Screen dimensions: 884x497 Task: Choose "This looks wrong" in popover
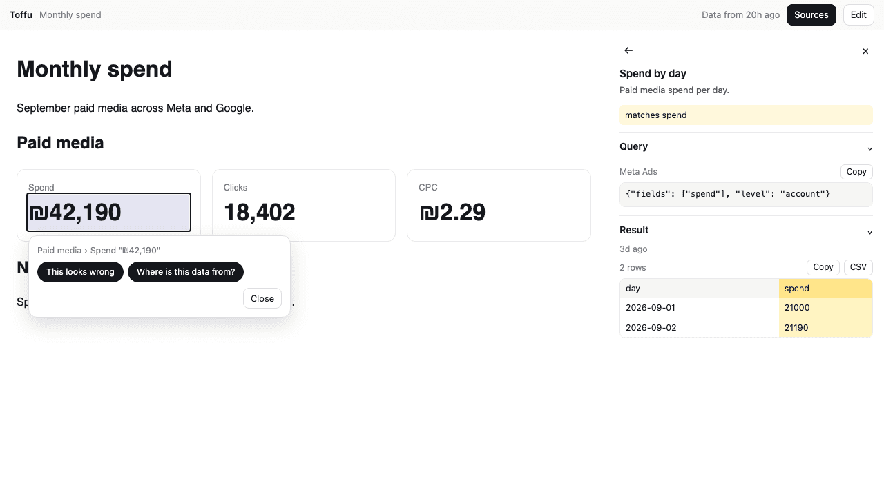click(x=80, y=272)
